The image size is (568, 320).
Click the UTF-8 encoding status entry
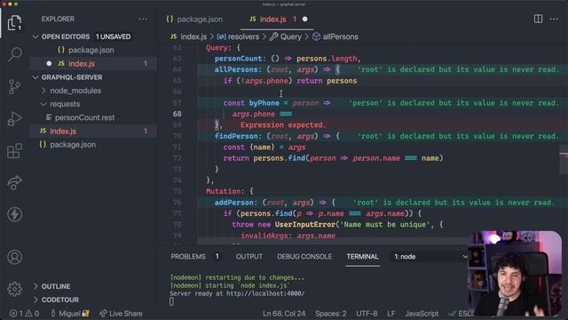click(x=367, y=314)
